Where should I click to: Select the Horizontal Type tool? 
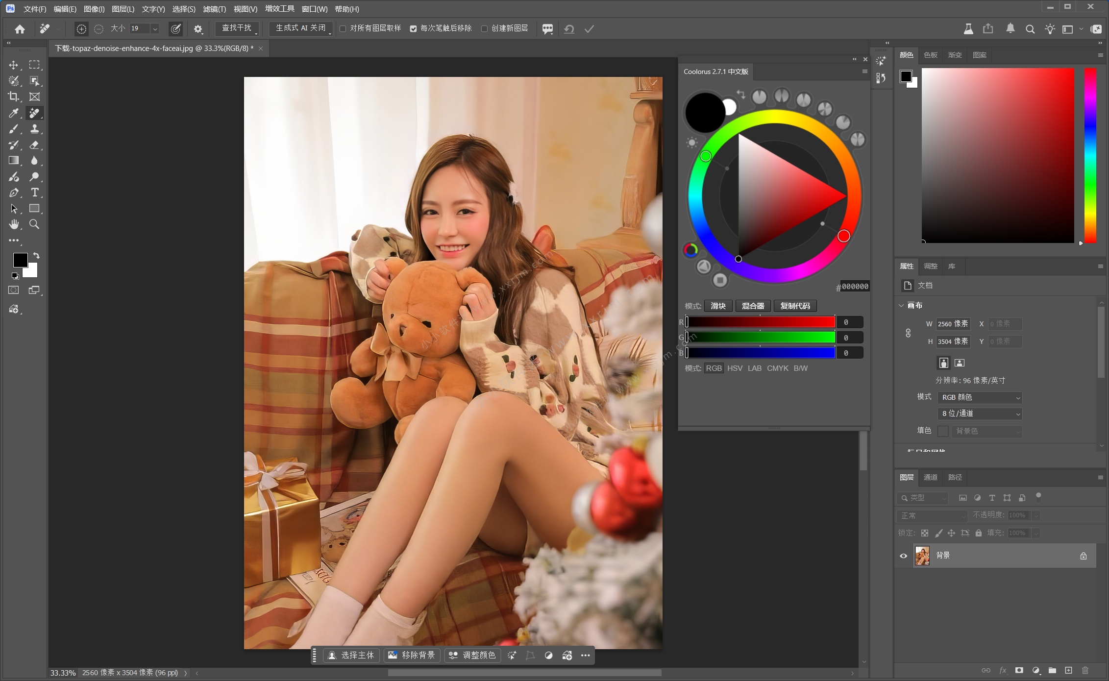pos(34,193)
